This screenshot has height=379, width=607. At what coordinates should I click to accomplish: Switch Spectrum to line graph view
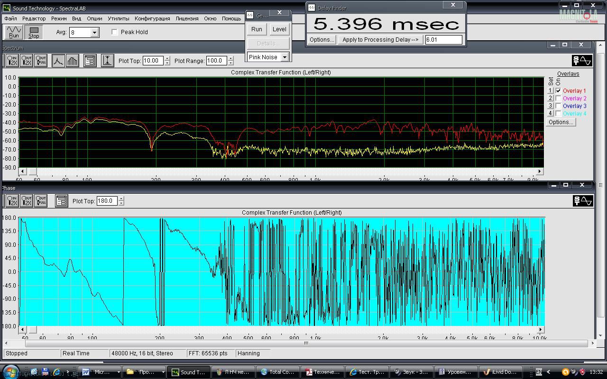coord(58,61)
